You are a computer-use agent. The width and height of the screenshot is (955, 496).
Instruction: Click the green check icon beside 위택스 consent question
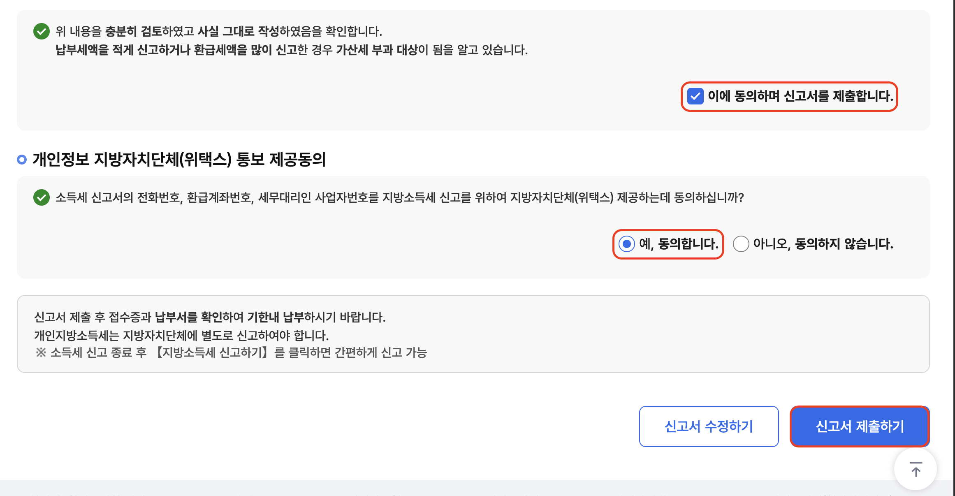click(42, 197)
